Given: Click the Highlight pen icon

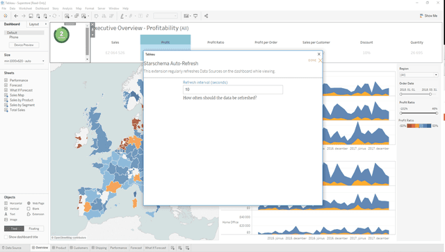Looking at the screenshot, I should tap(122, 16).
